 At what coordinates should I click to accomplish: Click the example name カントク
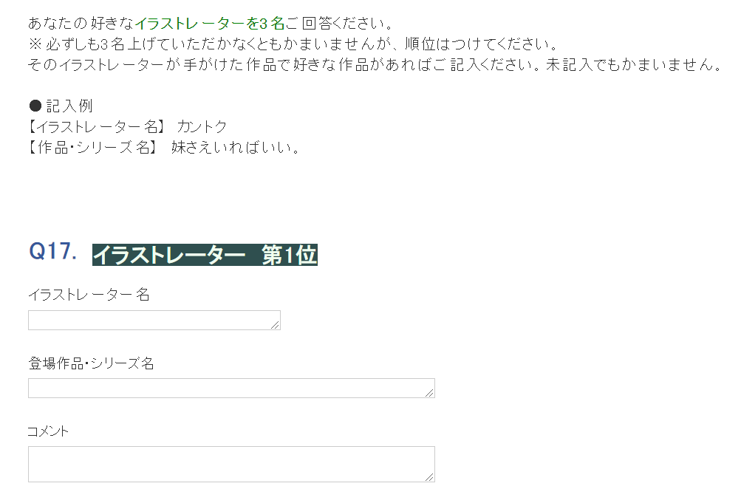click(x=202, y=126)
